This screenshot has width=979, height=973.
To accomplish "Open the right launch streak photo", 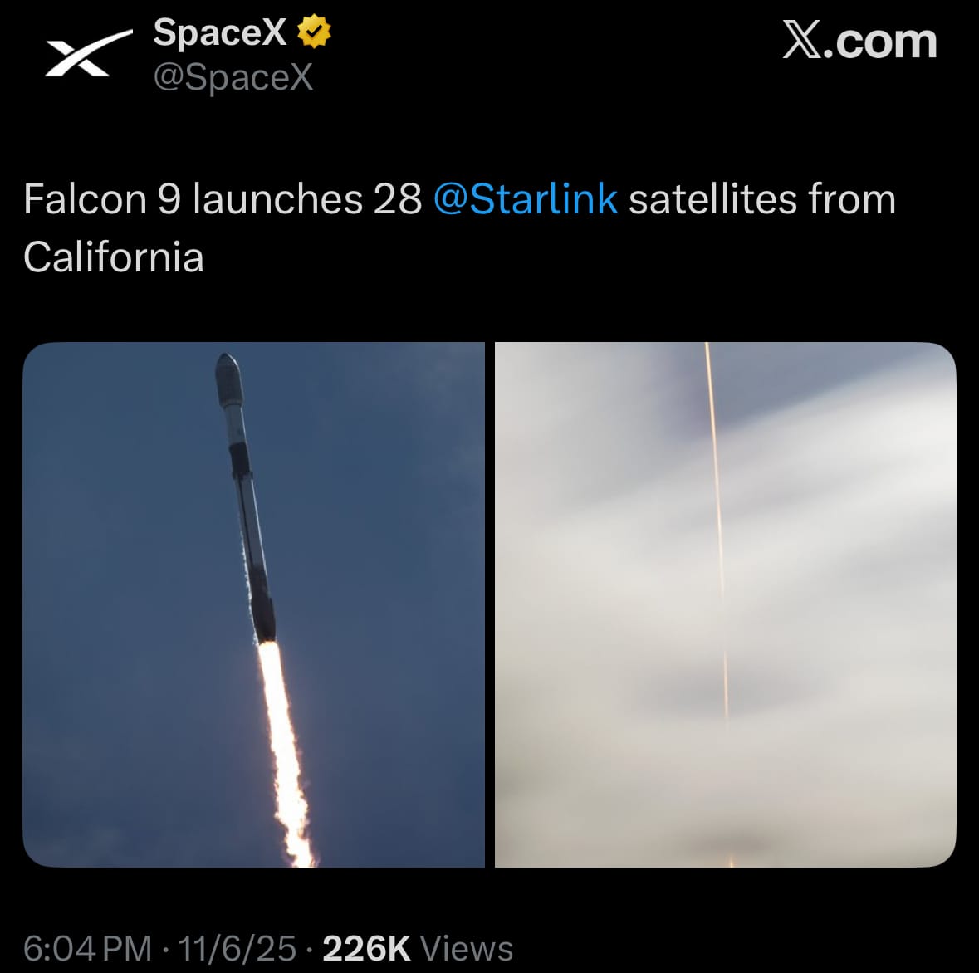I will [725, 604].
